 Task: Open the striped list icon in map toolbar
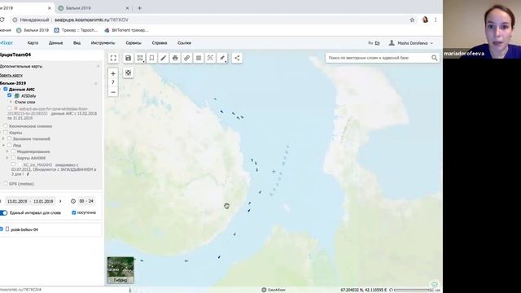(199, 58)
